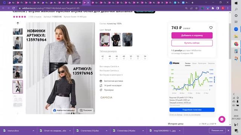Switch to the 'Заказы' tab in Mayak widget

188,63
